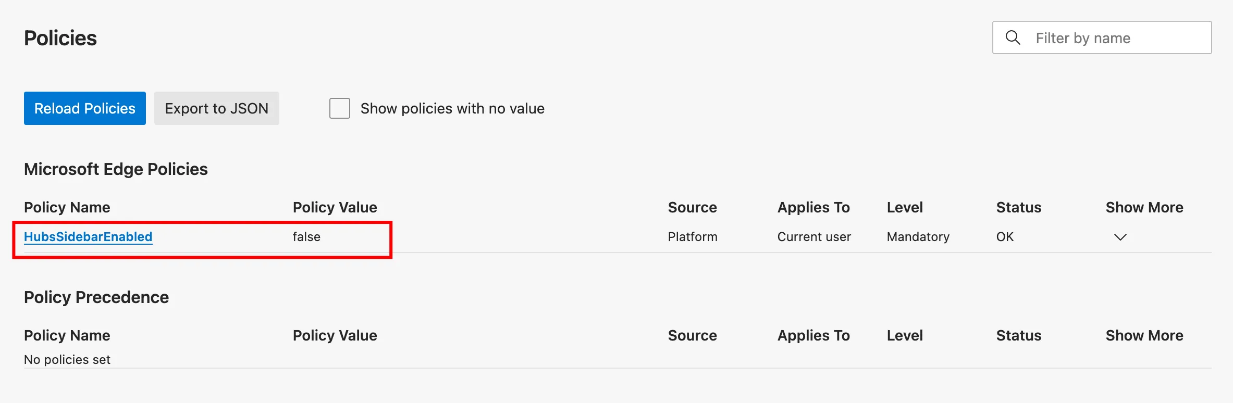The height and width of the screenshot is (403, 1233).
Task: Click the Microsoft Edge Policies heading
Action: [116, 169]
